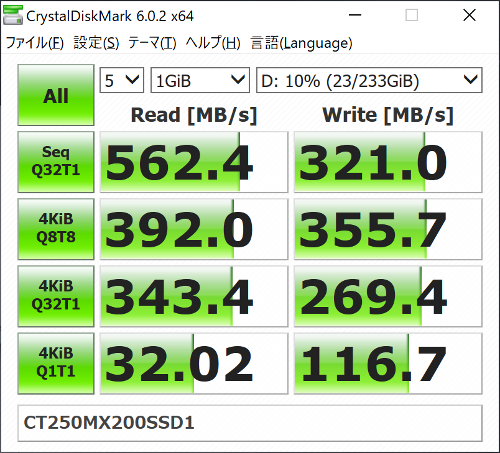Open the 設定(S) settings menu
This screenshot has width=500, height=453.
click(x=96, y=43)
